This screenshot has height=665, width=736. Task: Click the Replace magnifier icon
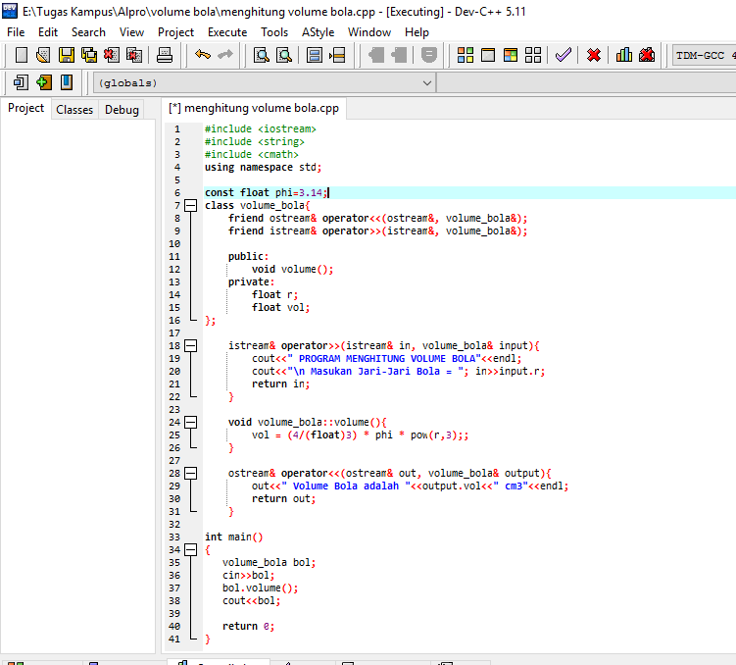[284, 55]
